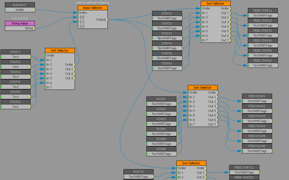Screen dimensions: 289x180
Task: Click TextWithTags row under ROW6 node
Action: (161, 154)
